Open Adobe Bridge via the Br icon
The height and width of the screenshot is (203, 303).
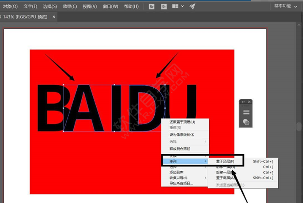(152, 6)
